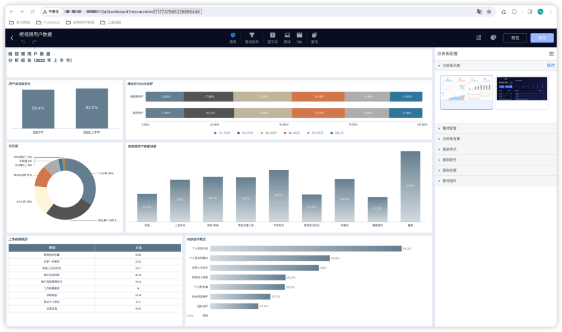Expand the 查询组件 section in settings panel
The image size is (562, 332).
point(496,181)
